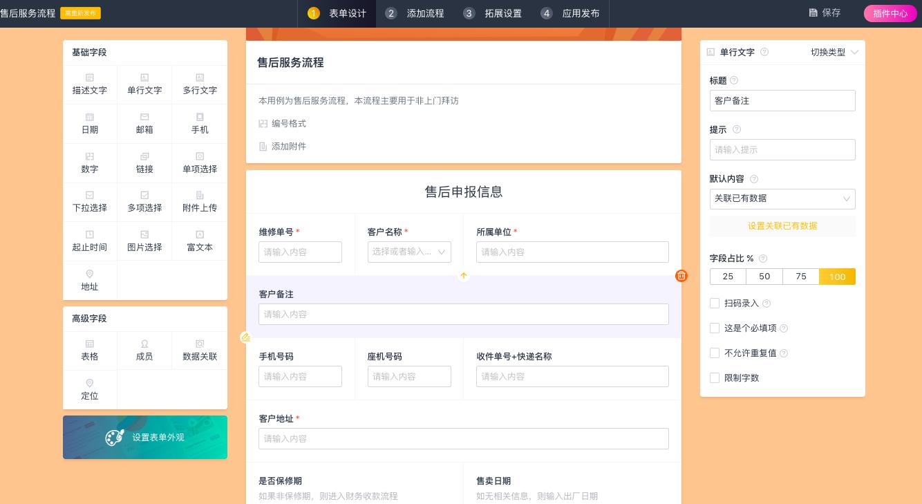Add the 富文本 field type

coord(200,241)
